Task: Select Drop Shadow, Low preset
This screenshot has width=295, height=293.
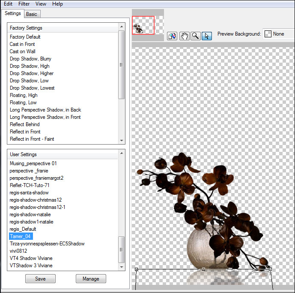Action: pyautogui.click(x=29, y=81)
